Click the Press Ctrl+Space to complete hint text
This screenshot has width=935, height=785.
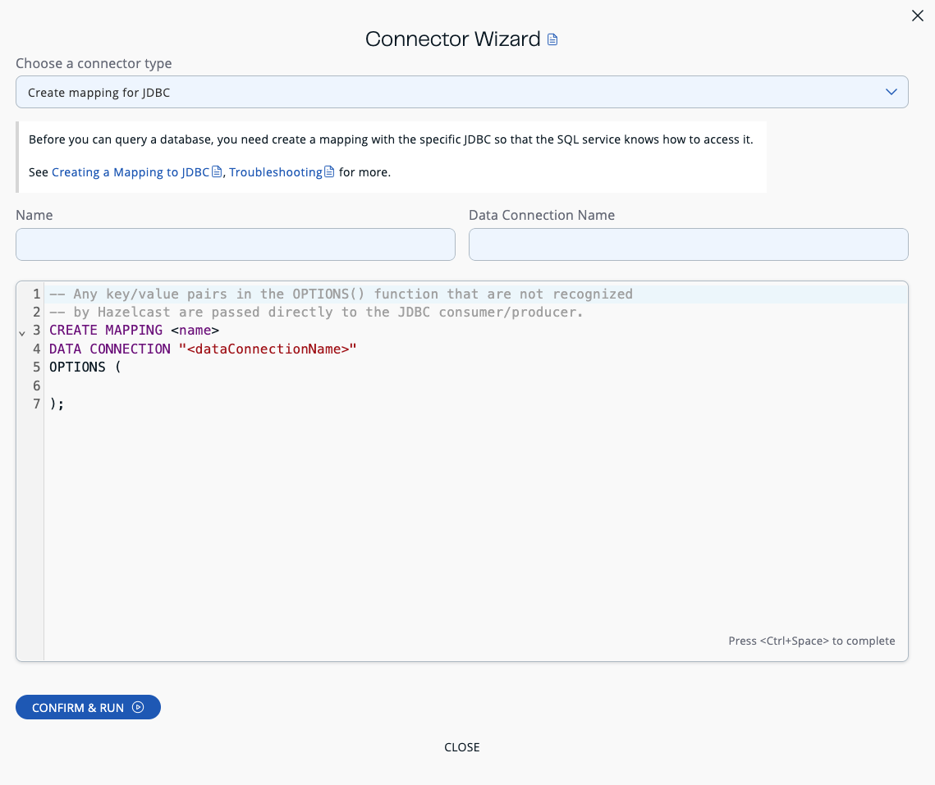coord(811,641)
